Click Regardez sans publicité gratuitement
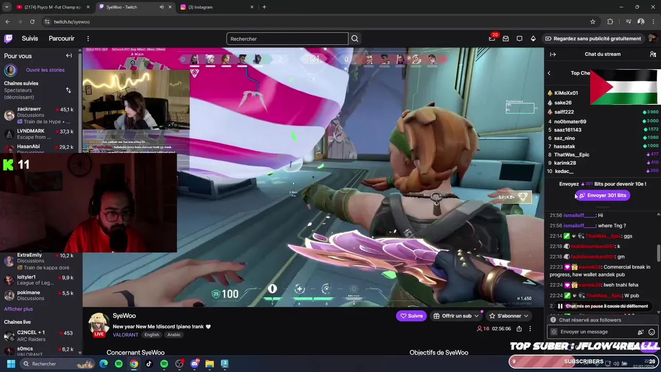This screenshot has height=372, width=661. (593, 39)
